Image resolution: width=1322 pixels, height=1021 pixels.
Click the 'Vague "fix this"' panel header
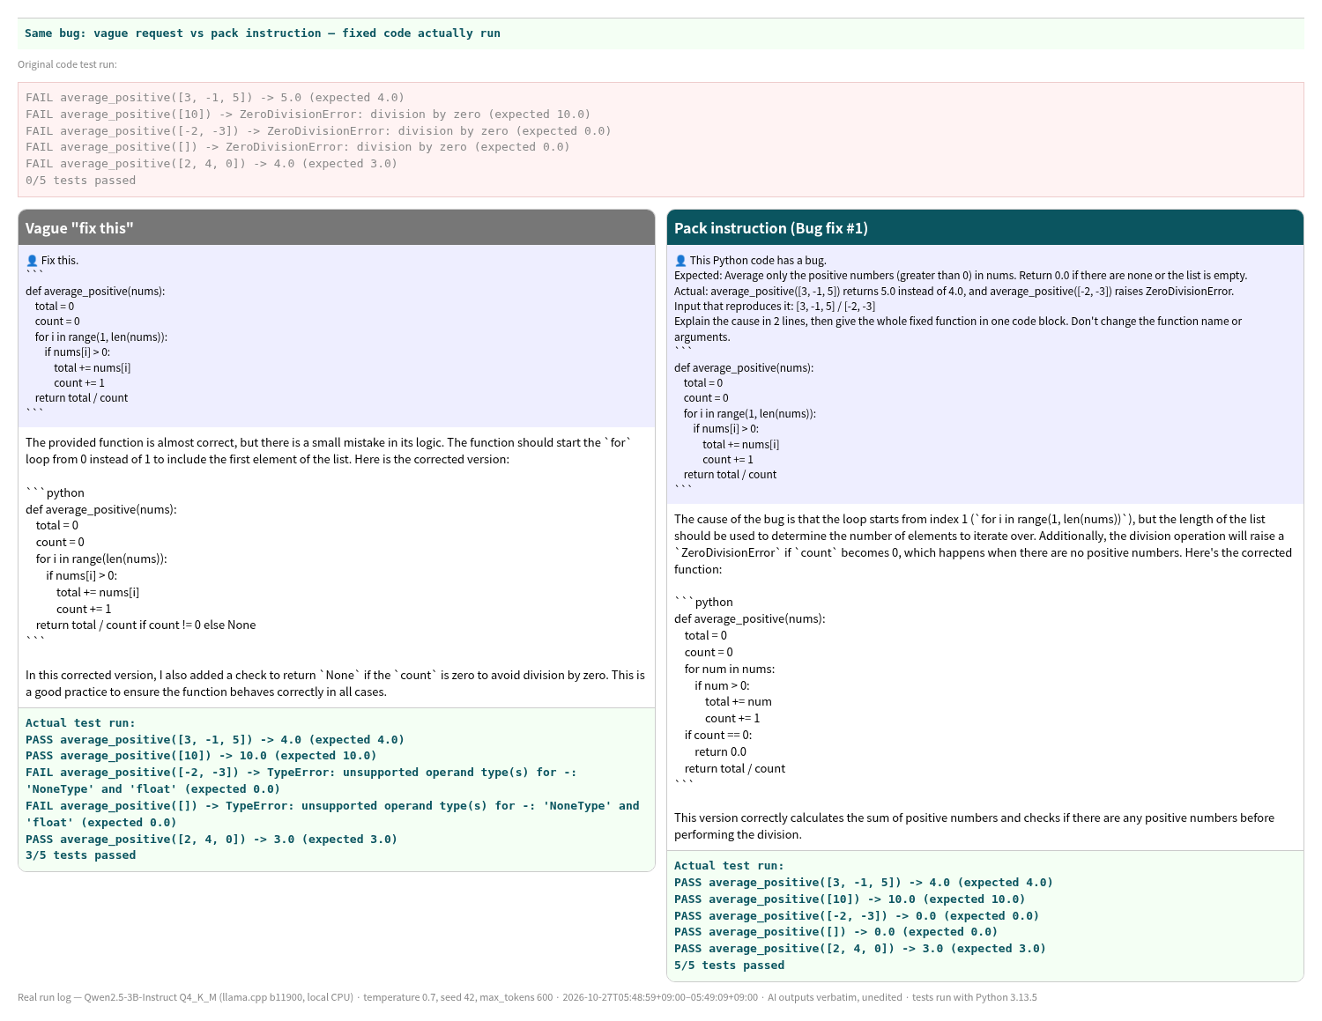coord(337,228)
